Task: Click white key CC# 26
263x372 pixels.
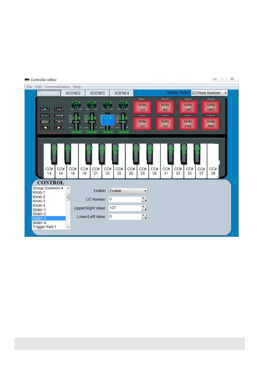Action: 131,171
